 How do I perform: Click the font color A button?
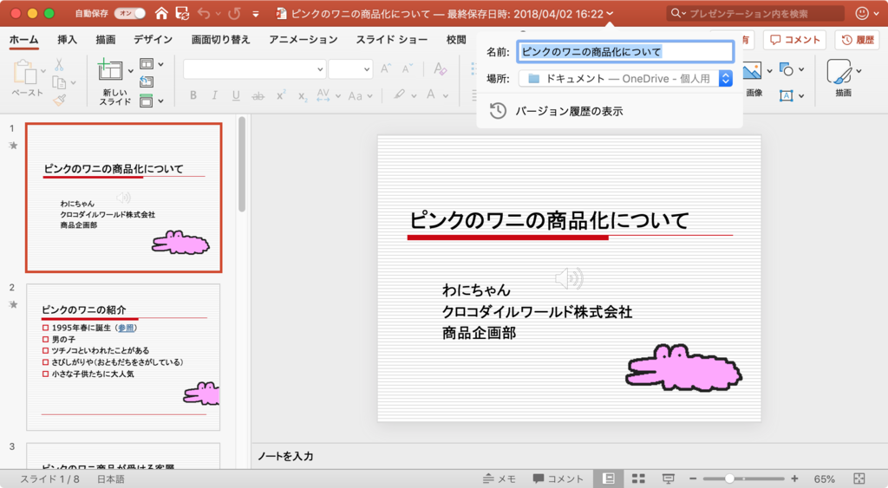coord(431,95)
